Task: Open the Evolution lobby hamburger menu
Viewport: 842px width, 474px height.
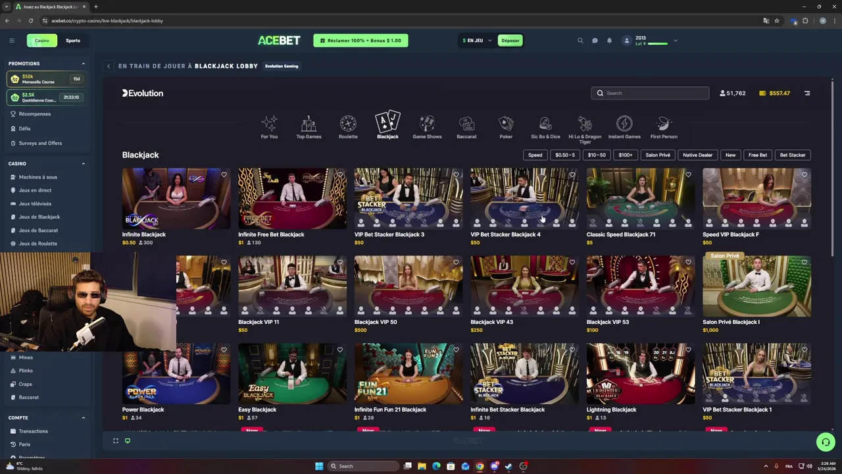Action: (x=807, y=93)
